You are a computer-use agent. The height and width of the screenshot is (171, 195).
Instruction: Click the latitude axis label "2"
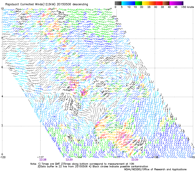coord(2,125)
